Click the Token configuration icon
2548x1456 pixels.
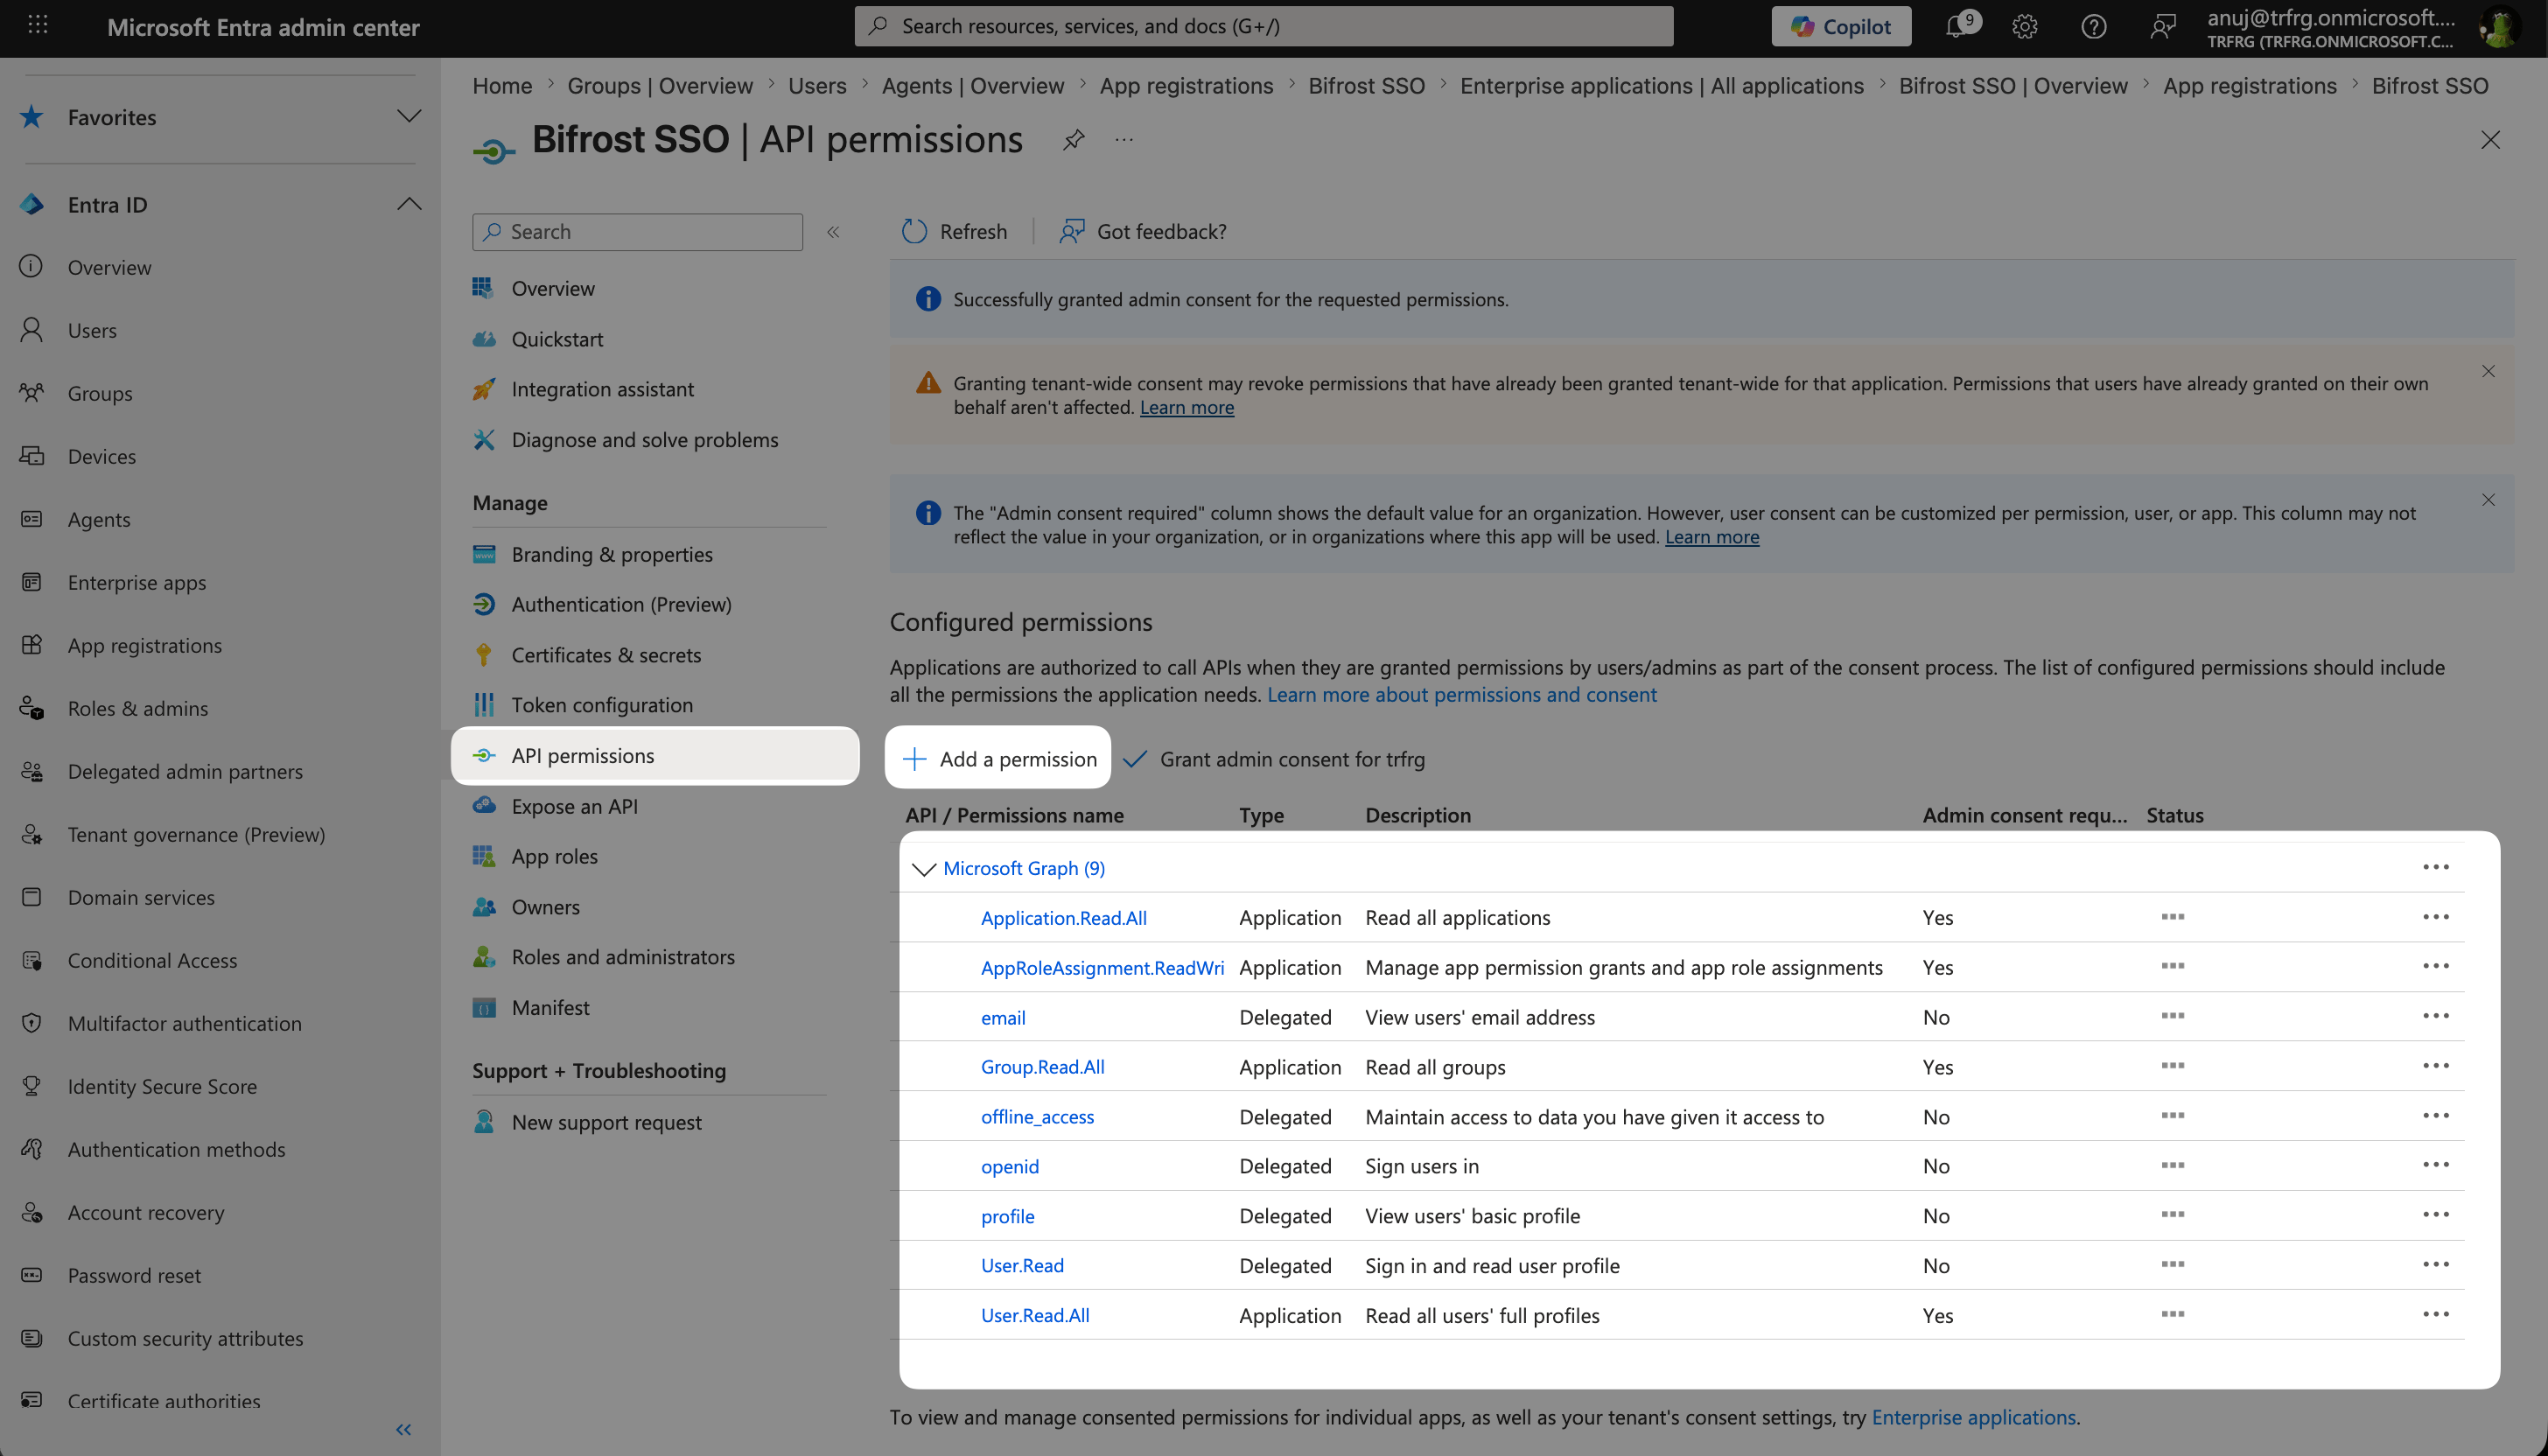[484, 705]
